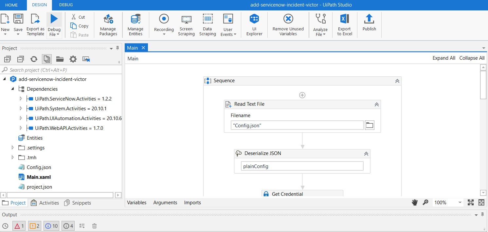Select the DESIGN ribbon tab
Viewport: 488px width, 232px height.
[x=39, y=5]
